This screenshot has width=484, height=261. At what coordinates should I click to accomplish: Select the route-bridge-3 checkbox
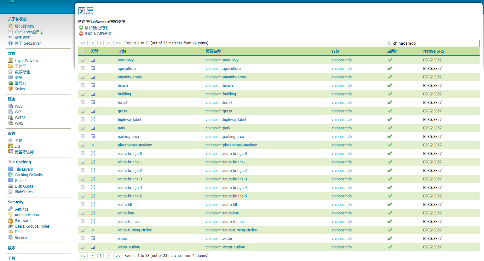point(83,179)
